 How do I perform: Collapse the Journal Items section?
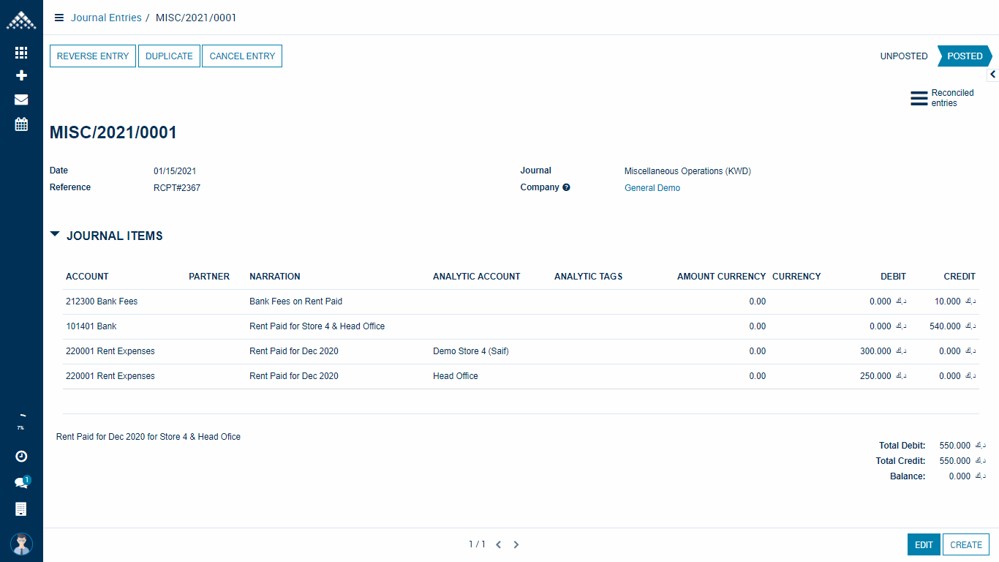(x=55, y=235)
